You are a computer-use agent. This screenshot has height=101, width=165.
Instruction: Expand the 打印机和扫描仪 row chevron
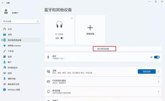coord(158,82)
